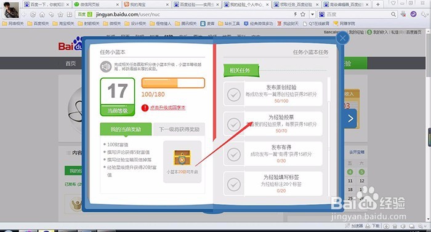Switch to the 我的淘宝 browser tab
The height and width of the screenshot is (232, 431).
pyautogui.click(x=147, y=4)
